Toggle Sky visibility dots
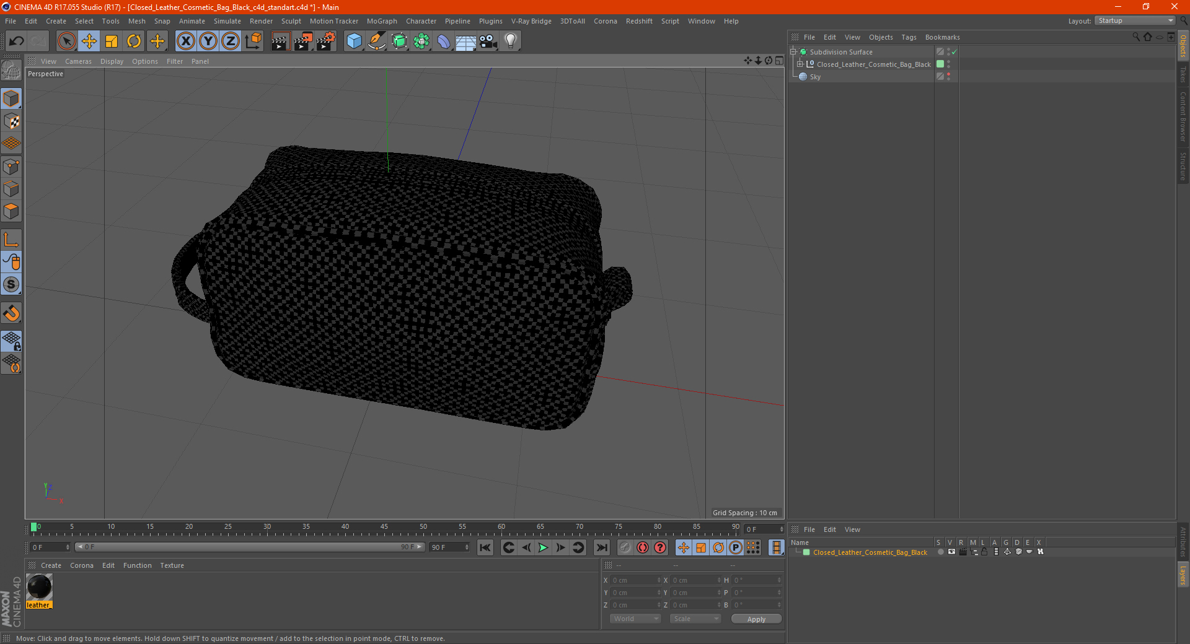The height and width of the screenshot is (644, 1190). click(x=948, y=77)
